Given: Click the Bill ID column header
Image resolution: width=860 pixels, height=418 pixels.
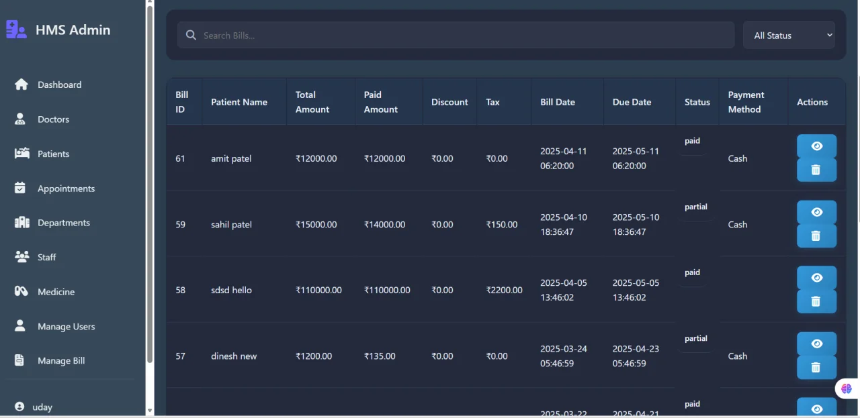Looking at the screenshot, I should (x=184, y=102).
